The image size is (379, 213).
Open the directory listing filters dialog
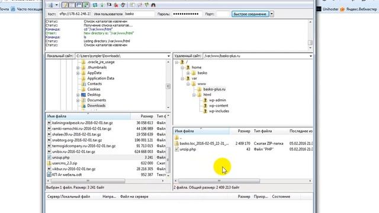132,5
